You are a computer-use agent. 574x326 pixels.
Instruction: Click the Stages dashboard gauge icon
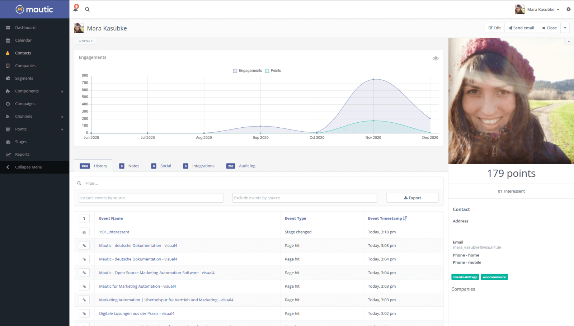[8, 142]
